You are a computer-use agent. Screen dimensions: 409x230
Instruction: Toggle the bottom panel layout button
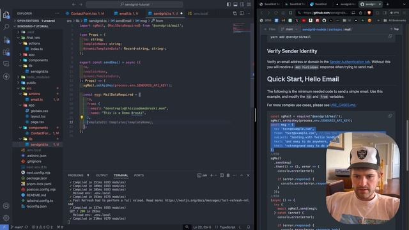point(235,4)
